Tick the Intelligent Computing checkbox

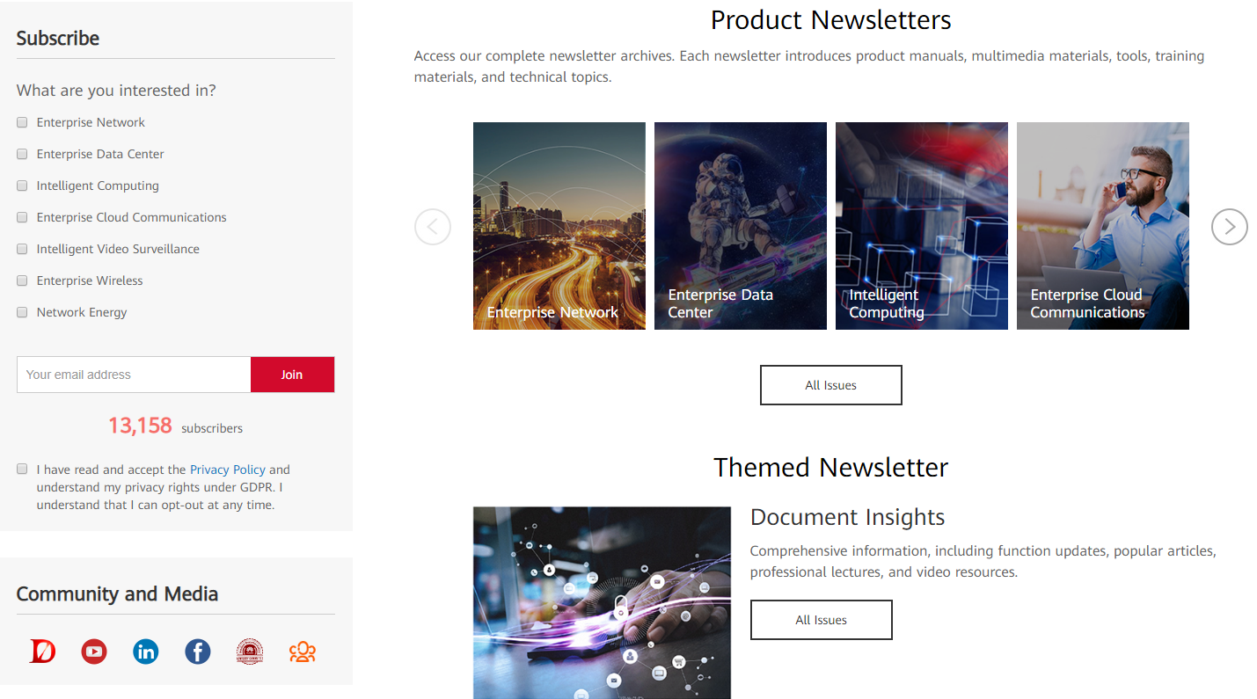click(x=22, y=186)
